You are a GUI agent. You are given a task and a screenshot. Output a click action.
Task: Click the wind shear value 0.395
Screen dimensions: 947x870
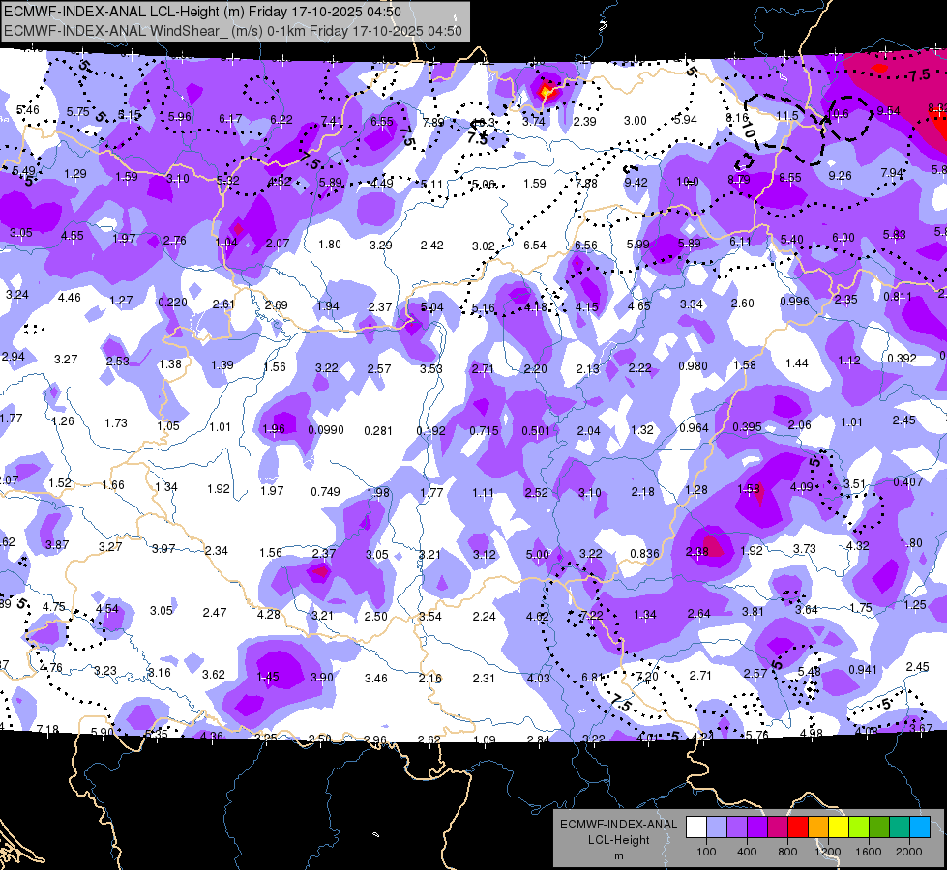coord(747,427)
